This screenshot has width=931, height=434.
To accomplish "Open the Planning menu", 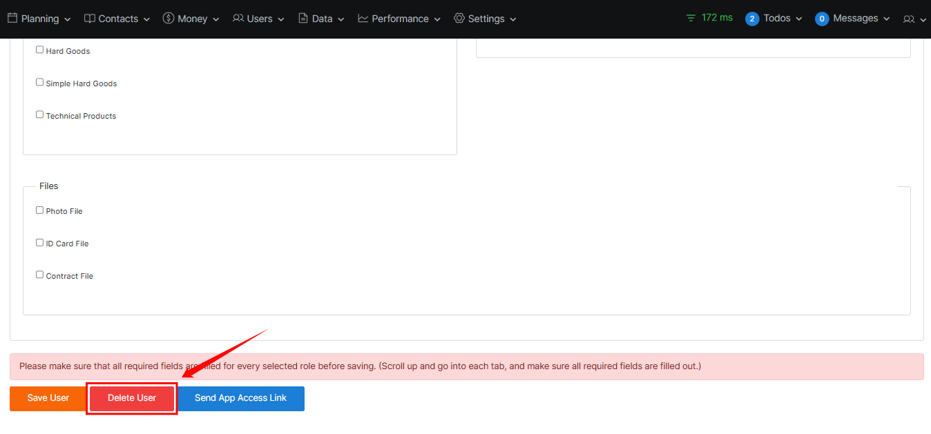I will point(46,19).
